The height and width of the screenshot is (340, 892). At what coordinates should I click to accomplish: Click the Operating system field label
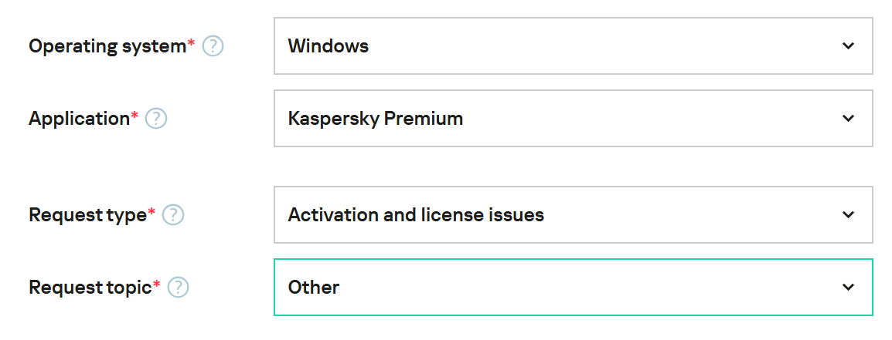point(107,46)
